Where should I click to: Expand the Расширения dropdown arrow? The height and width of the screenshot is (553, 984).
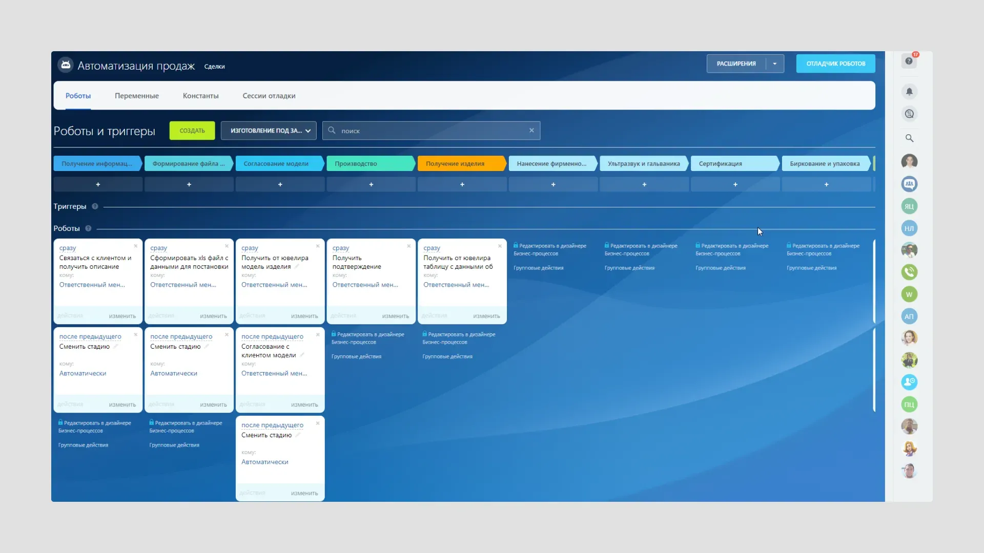pyautogui.click(x=774, y=64)
